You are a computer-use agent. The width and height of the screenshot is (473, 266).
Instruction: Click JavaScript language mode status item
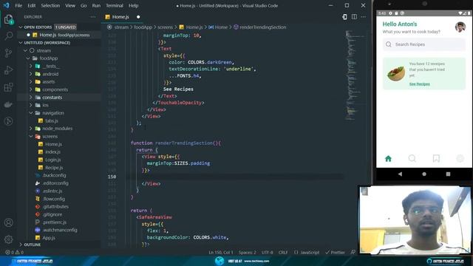click(x=307, y=252)
